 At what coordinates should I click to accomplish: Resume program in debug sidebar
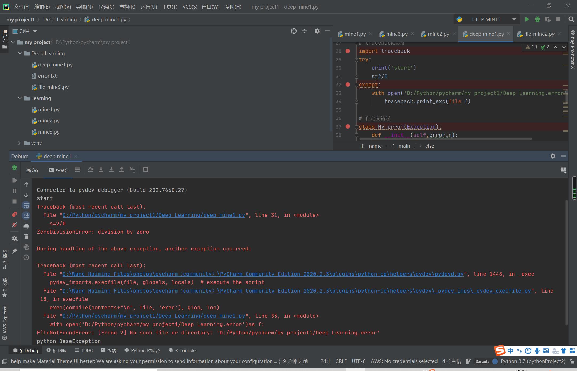coord(14,181)
